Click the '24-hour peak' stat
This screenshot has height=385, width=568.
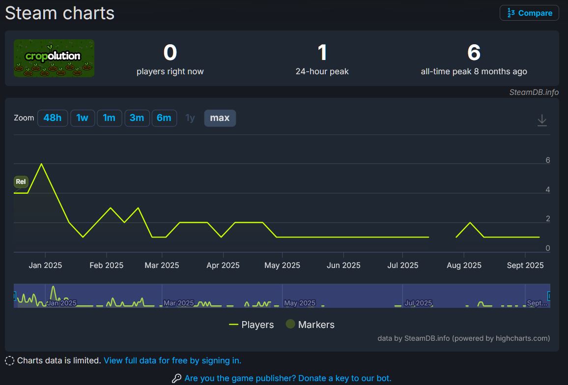(x=322, y=59)
